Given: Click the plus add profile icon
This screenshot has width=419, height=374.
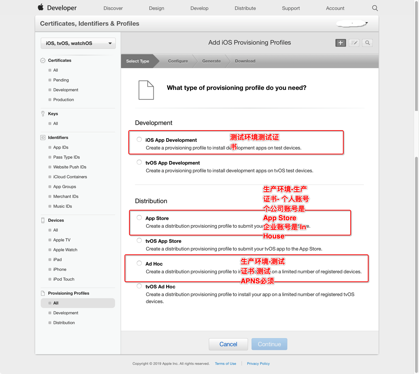Looking at the screenshot, I should pos(340,43).
